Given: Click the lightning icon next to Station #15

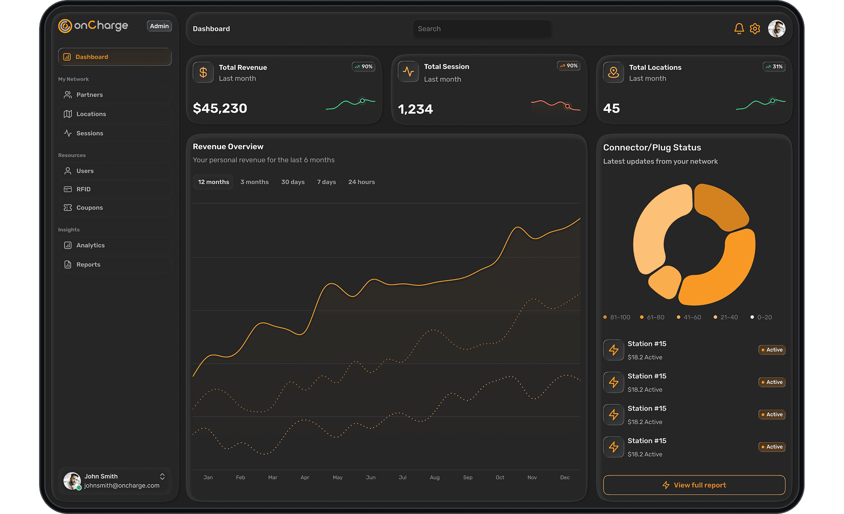Looking at the screenshot, I should (x=613, y=350).
